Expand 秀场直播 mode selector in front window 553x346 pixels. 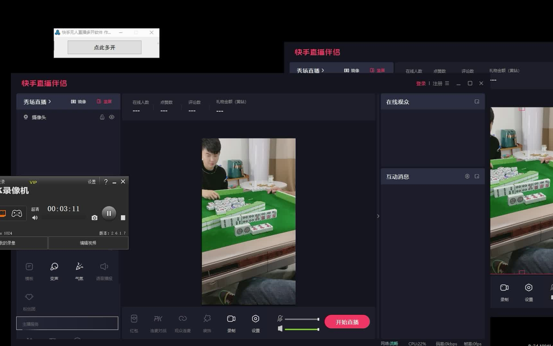(x=37, y=102)
